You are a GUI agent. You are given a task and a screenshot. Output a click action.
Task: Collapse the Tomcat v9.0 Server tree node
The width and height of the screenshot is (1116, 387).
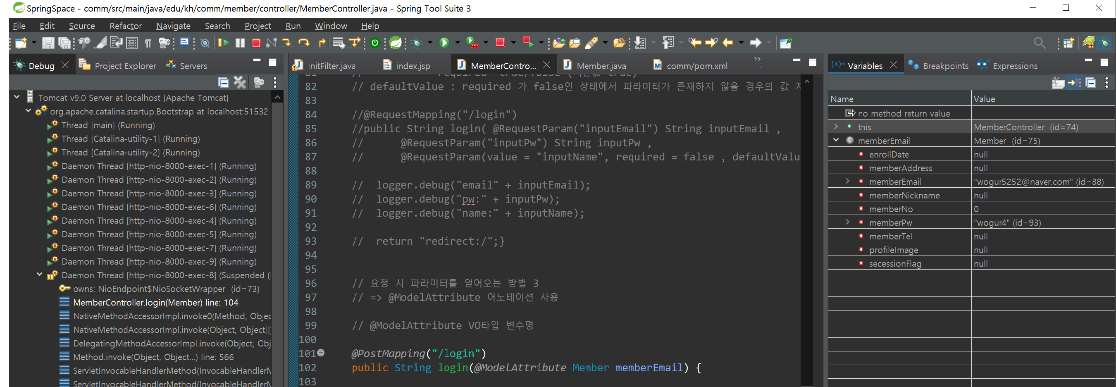coord(17,98)
